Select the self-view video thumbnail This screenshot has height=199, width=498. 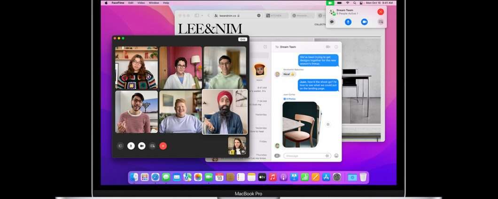pyautogui.click(x=237, y=145)
